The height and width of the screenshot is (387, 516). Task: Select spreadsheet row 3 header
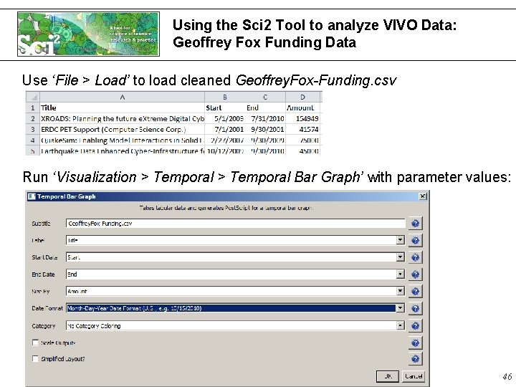pyautogui.click(x=33, y=129)
